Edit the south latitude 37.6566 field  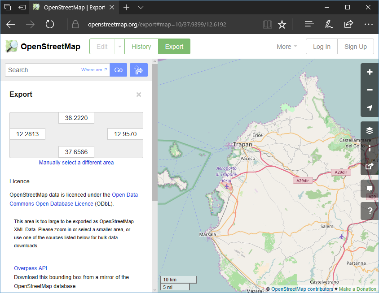click(x=76, y=152)
